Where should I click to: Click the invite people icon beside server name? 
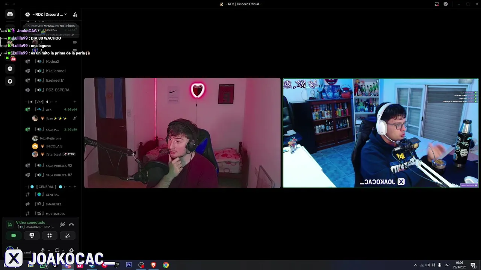point(75,15)
